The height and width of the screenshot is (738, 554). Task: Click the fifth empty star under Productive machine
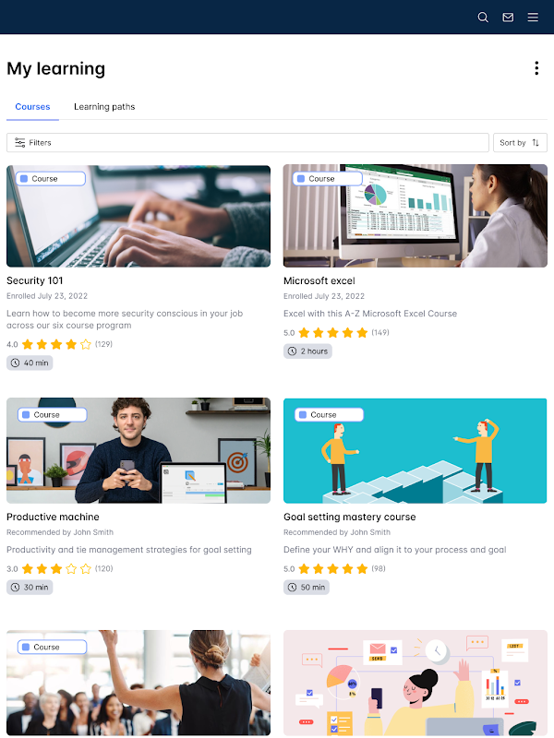pos(86,569)
